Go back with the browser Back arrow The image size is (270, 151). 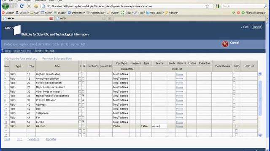(x=5, y=6)
